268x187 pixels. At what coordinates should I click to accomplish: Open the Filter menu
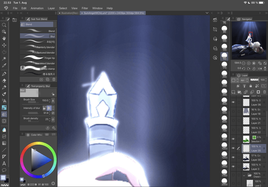(x=85, y=8)
